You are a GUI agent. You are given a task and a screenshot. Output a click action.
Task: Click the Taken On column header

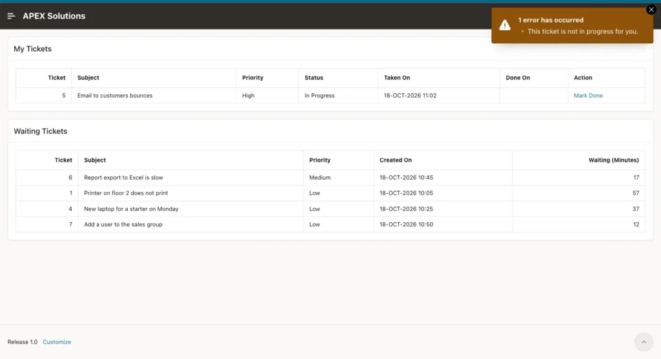[x=397, y=77]
